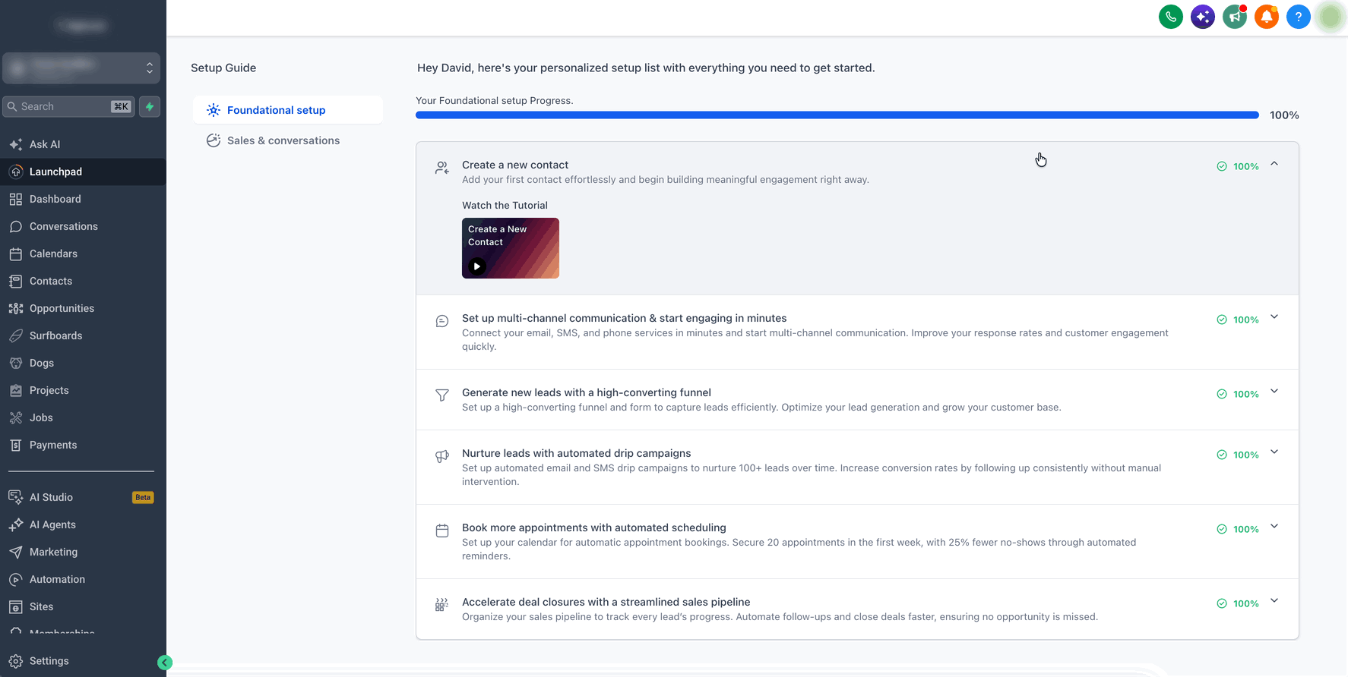Open AI Agents in the sidebar
This screenshot has width=1348, height=677.
coord(83,524)
